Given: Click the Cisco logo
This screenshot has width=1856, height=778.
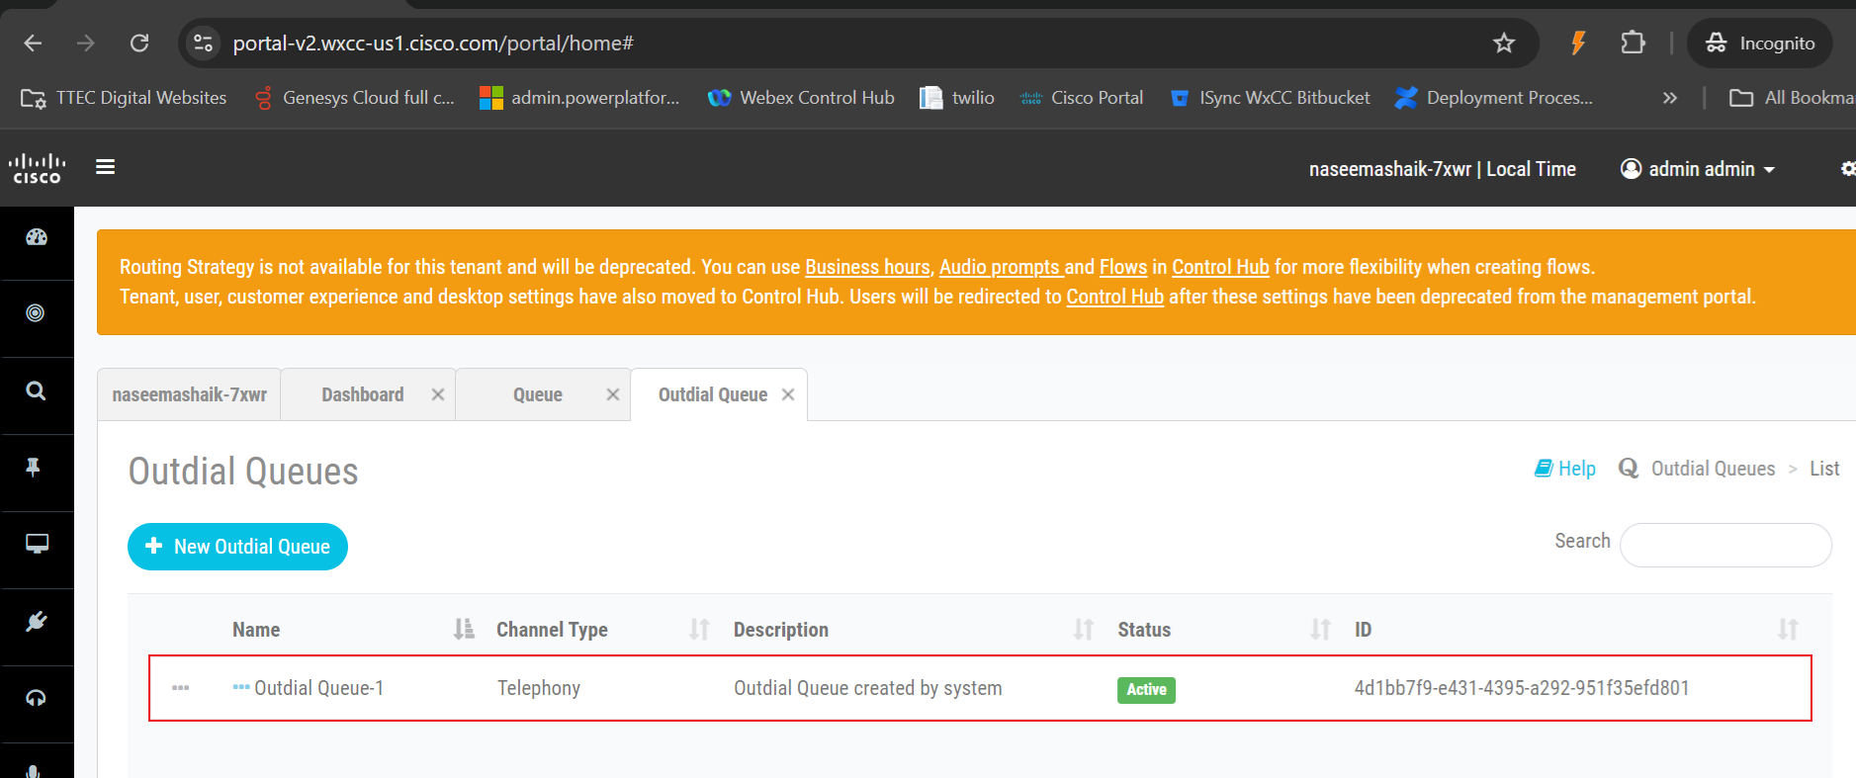Looking at the screenshot, I should tap(37, 168).
